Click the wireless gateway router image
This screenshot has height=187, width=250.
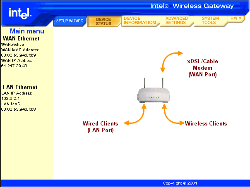pos(154,90)
